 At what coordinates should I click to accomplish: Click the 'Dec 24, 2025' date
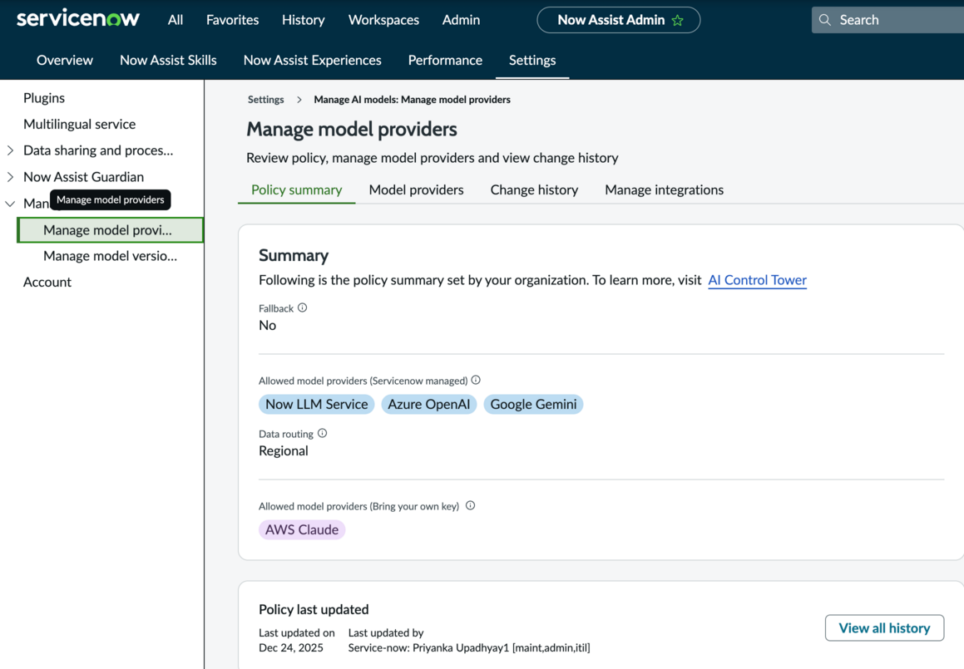click(291, 647)
